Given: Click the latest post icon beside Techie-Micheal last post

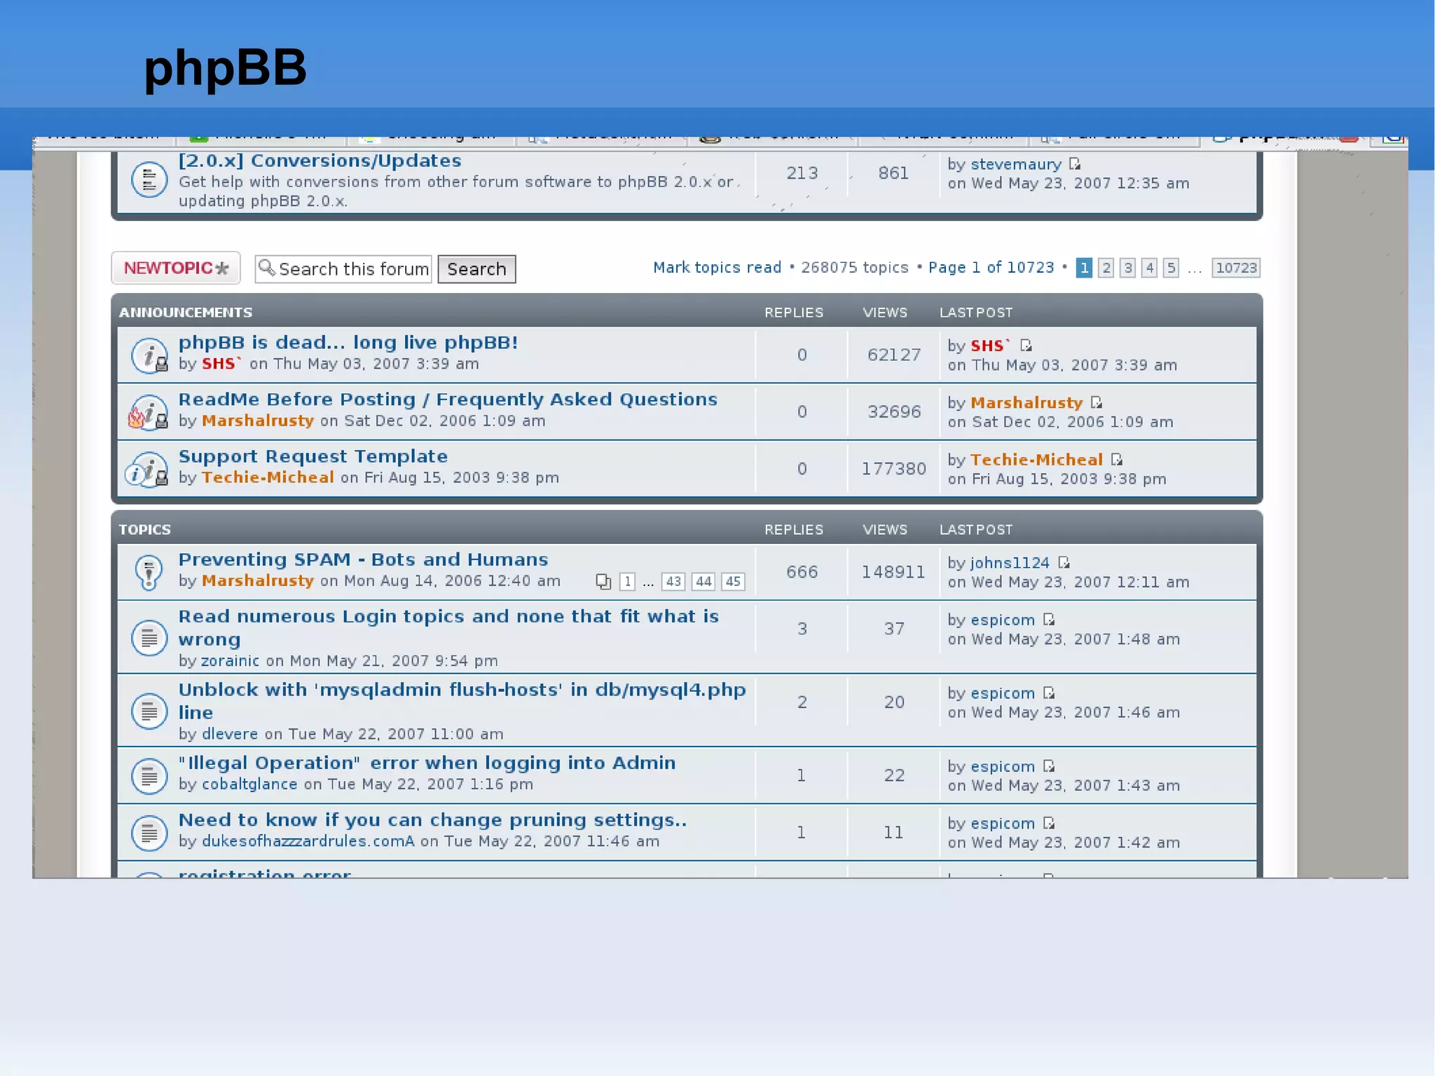Looking at the screenshot, I should click(1117, 460).
